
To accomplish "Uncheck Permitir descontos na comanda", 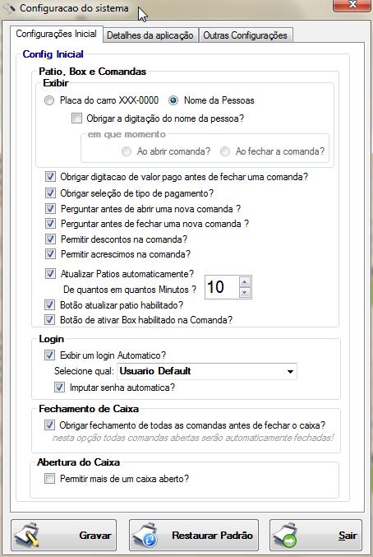I will pos(50,239).
